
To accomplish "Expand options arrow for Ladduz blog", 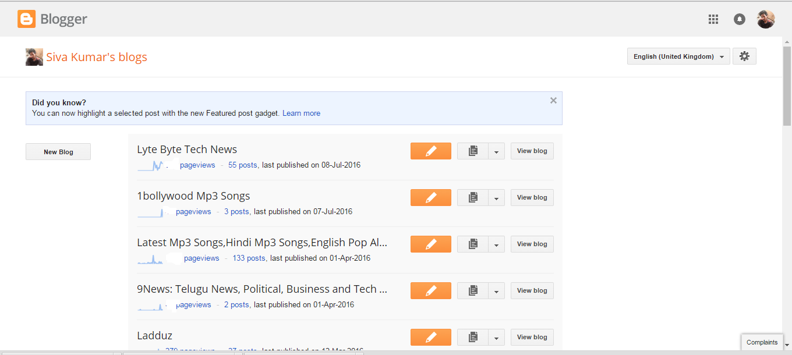I will click(x=496, y=338).
